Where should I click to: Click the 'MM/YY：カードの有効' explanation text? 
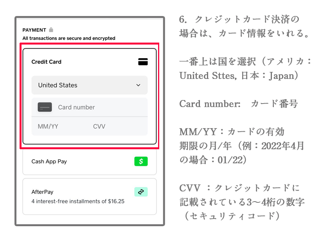(x=232, y=132)
